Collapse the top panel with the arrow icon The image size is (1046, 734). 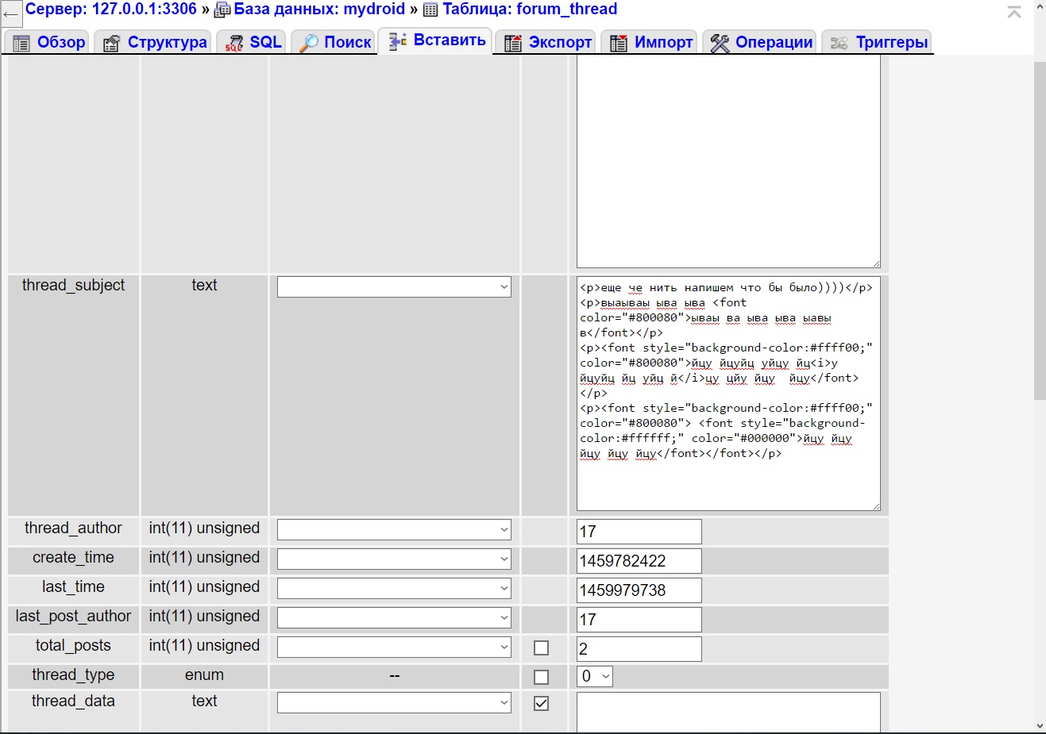click(1014, 12)
